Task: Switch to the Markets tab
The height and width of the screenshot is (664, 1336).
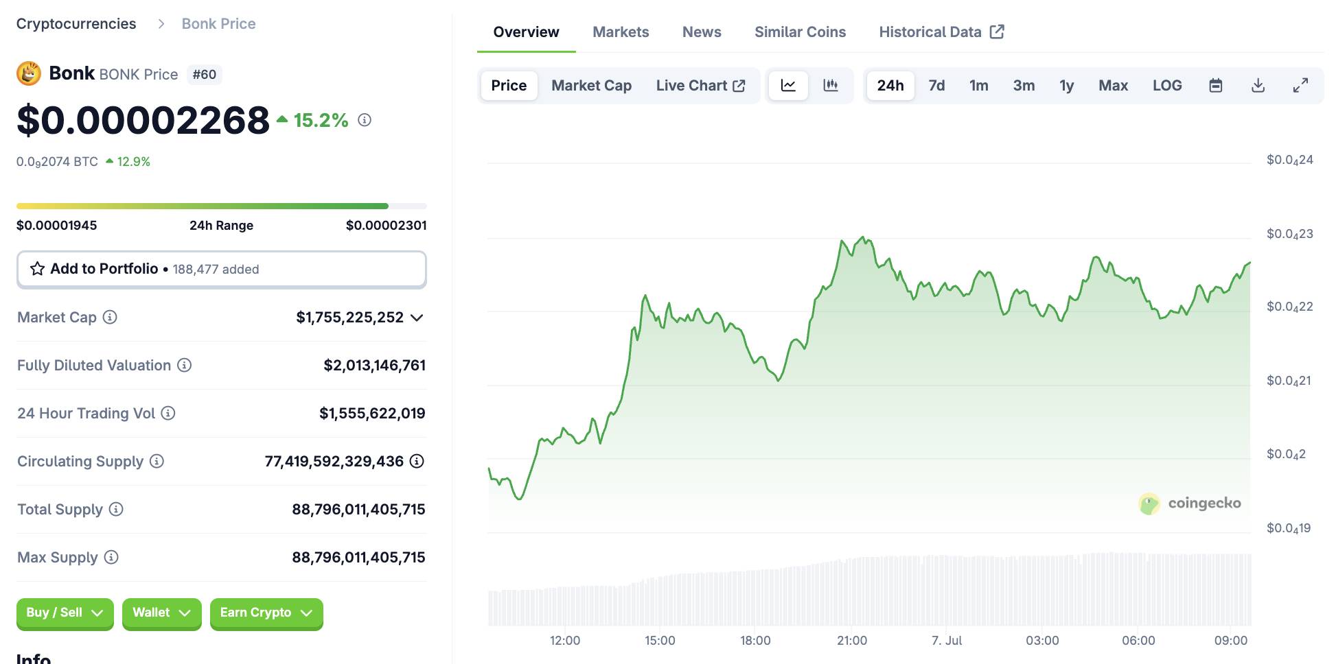Action: pyautogui.click(x=621, y=32)
